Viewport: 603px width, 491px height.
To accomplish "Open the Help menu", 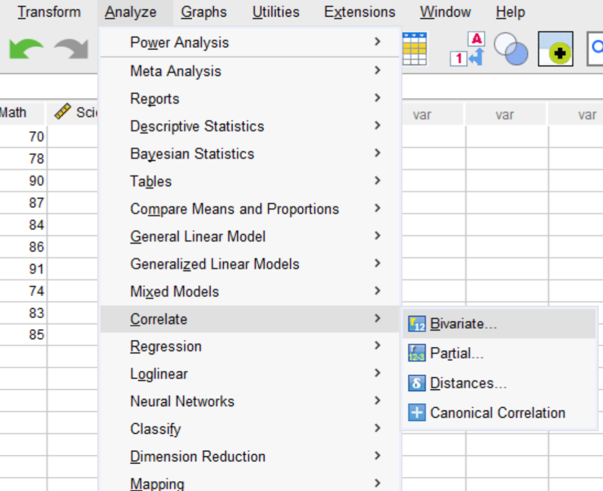I will pyautogui.click(x=510, y=12).
